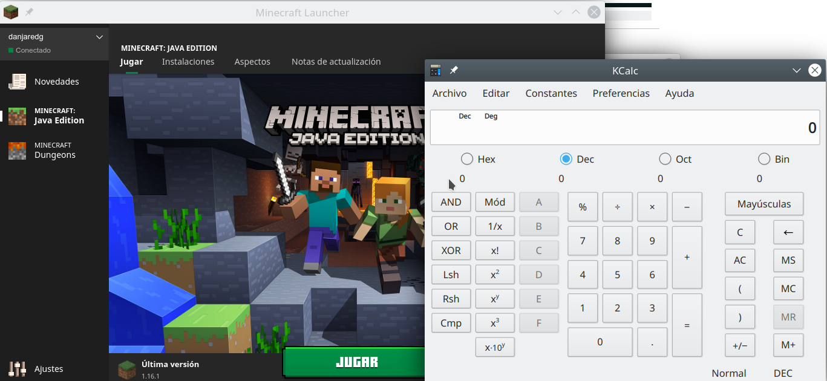The height and width of the screenshot is (381, 827).
Task: Open the Archivo menu in KCalc
Action: point(449,93)
